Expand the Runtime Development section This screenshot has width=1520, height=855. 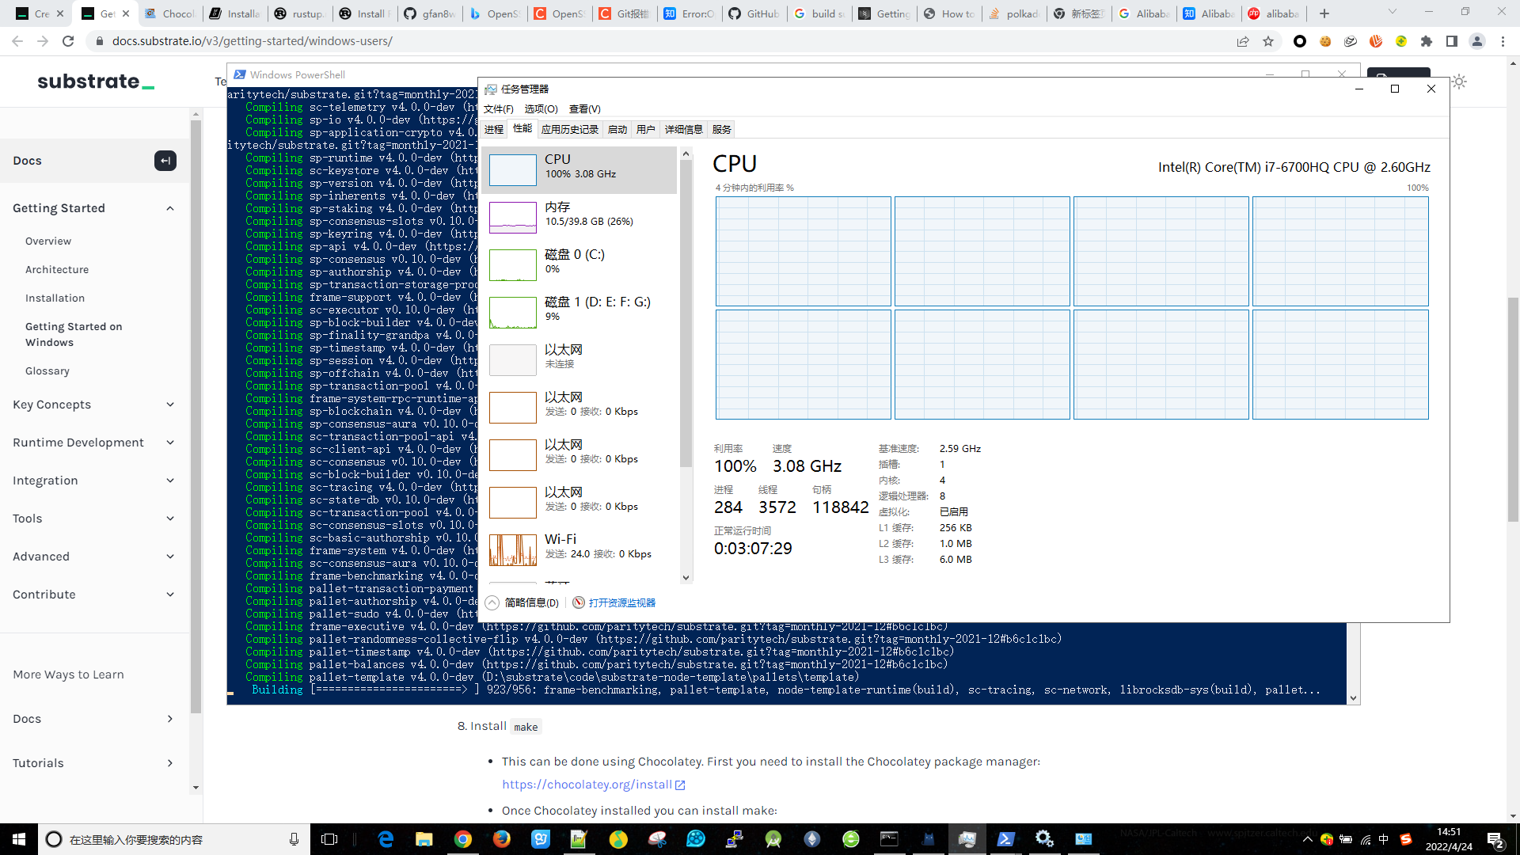click(x=170, y=443)
